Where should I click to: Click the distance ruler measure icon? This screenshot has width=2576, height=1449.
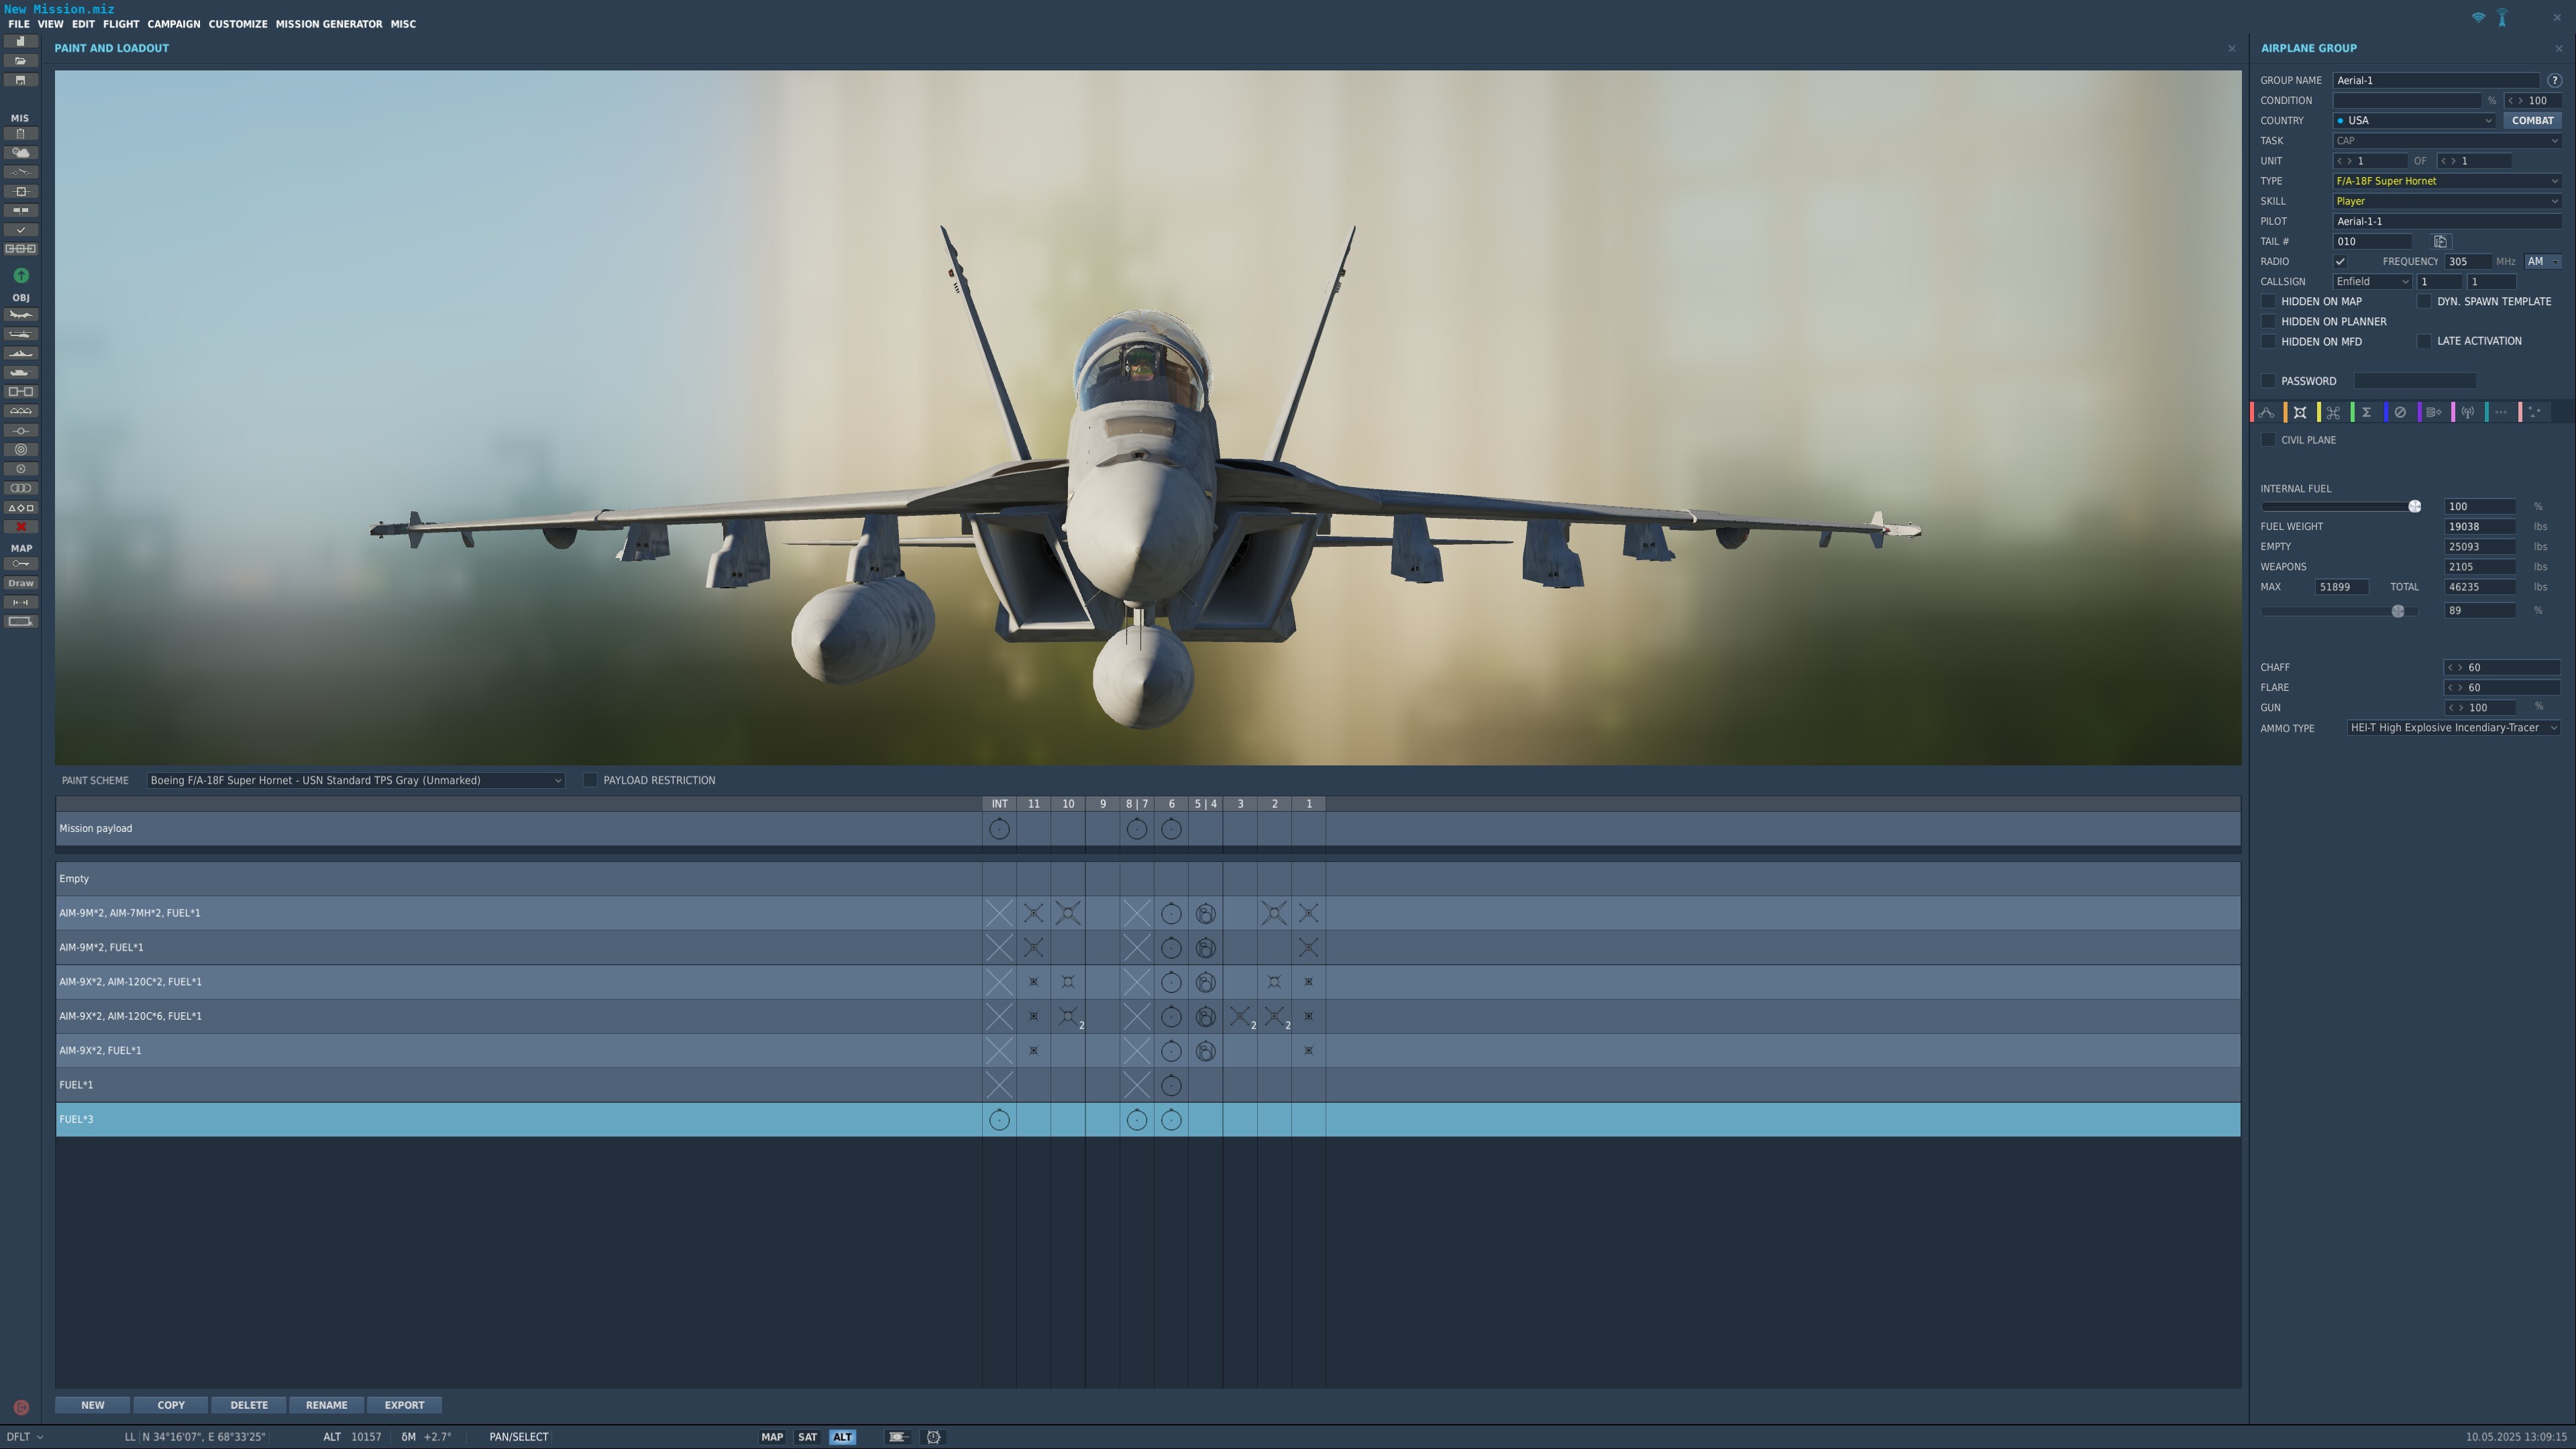20,602
